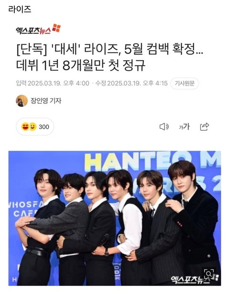This screenshot has height=294, width=229.
Task: View reporter's round profile photo
Action: pos(21,101)
